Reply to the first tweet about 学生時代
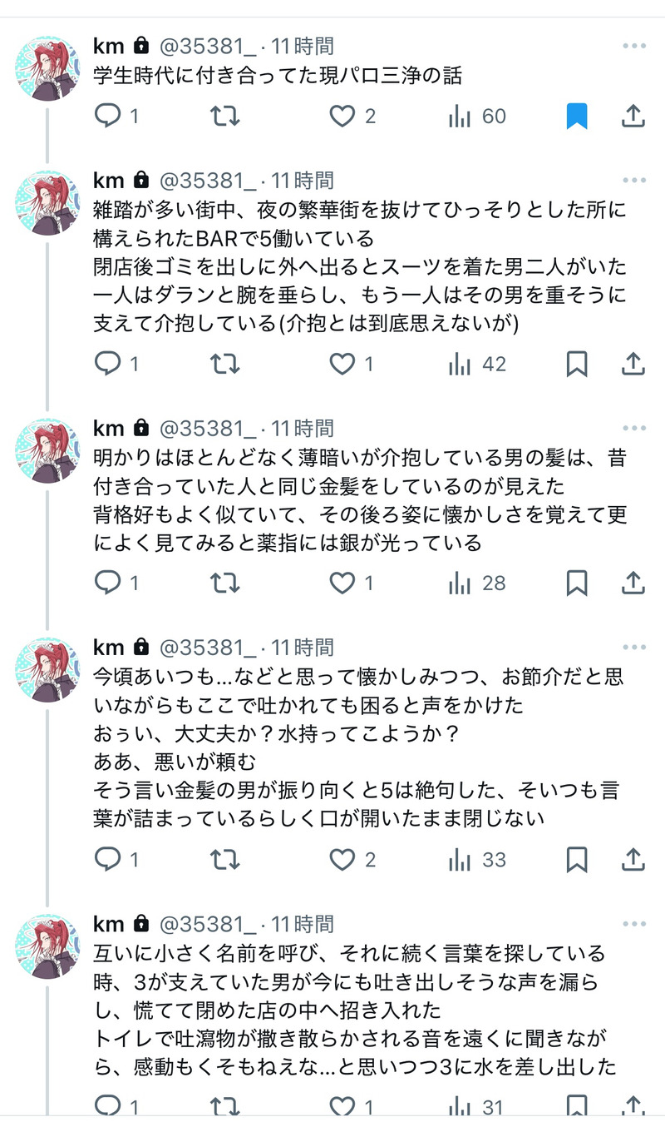Image resolution: width=665 pixels, height=1122 pixels. (x=109, y=117)
